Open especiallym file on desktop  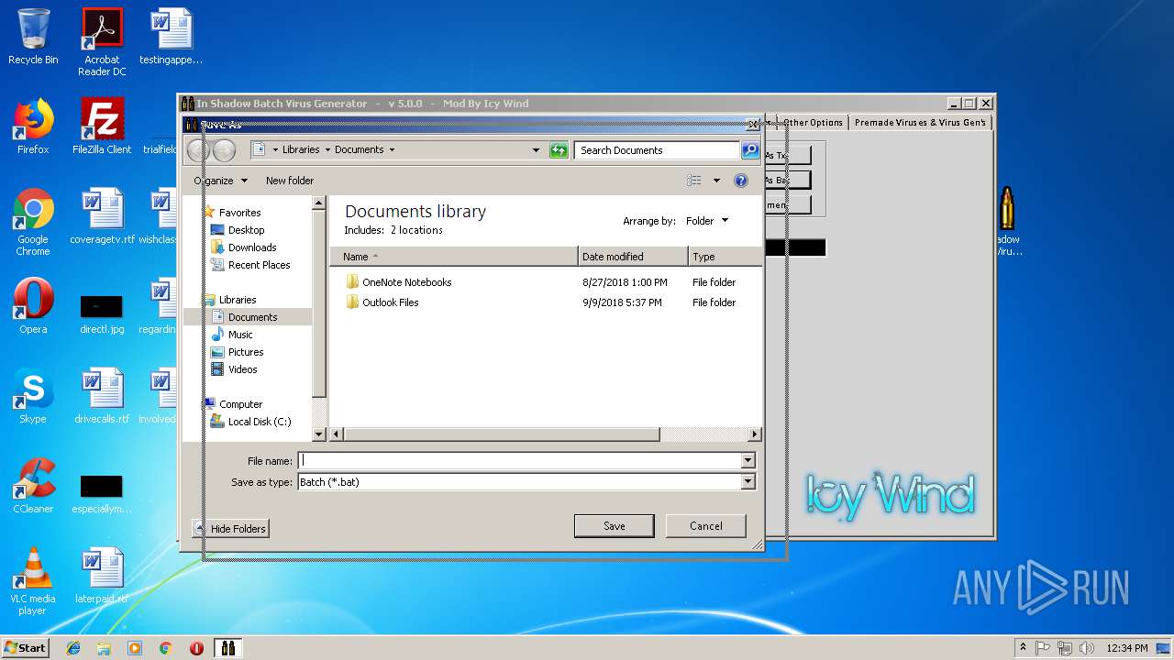tap(102, 492)
